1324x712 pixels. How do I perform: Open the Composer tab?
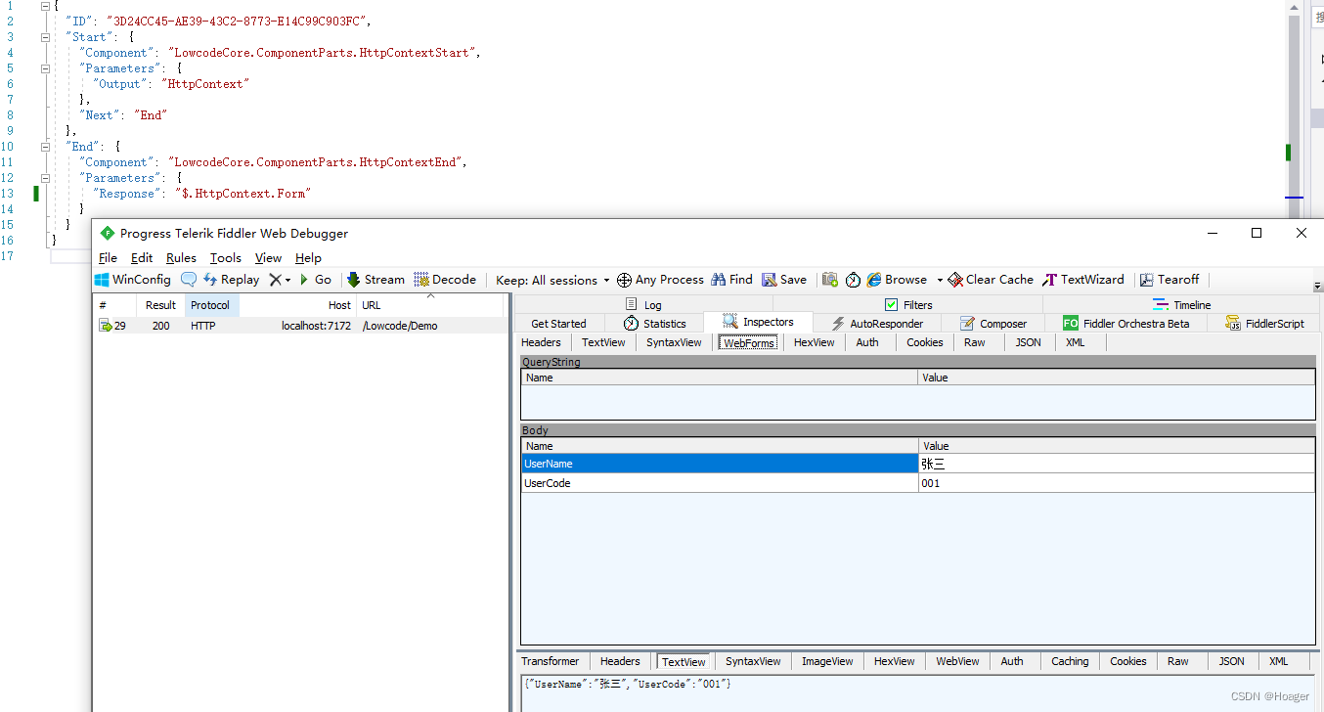(x=993, y=324)
